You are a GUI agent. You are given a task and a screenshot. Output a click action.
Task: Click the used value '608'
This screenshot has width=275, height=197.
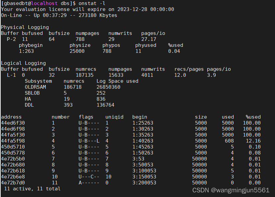[x=229, y=141]
